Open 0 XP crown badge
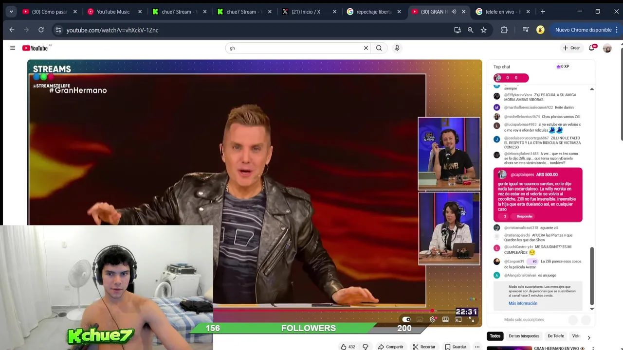The width and height of the screenshot is (623, 350). click(x=563, y=67)
